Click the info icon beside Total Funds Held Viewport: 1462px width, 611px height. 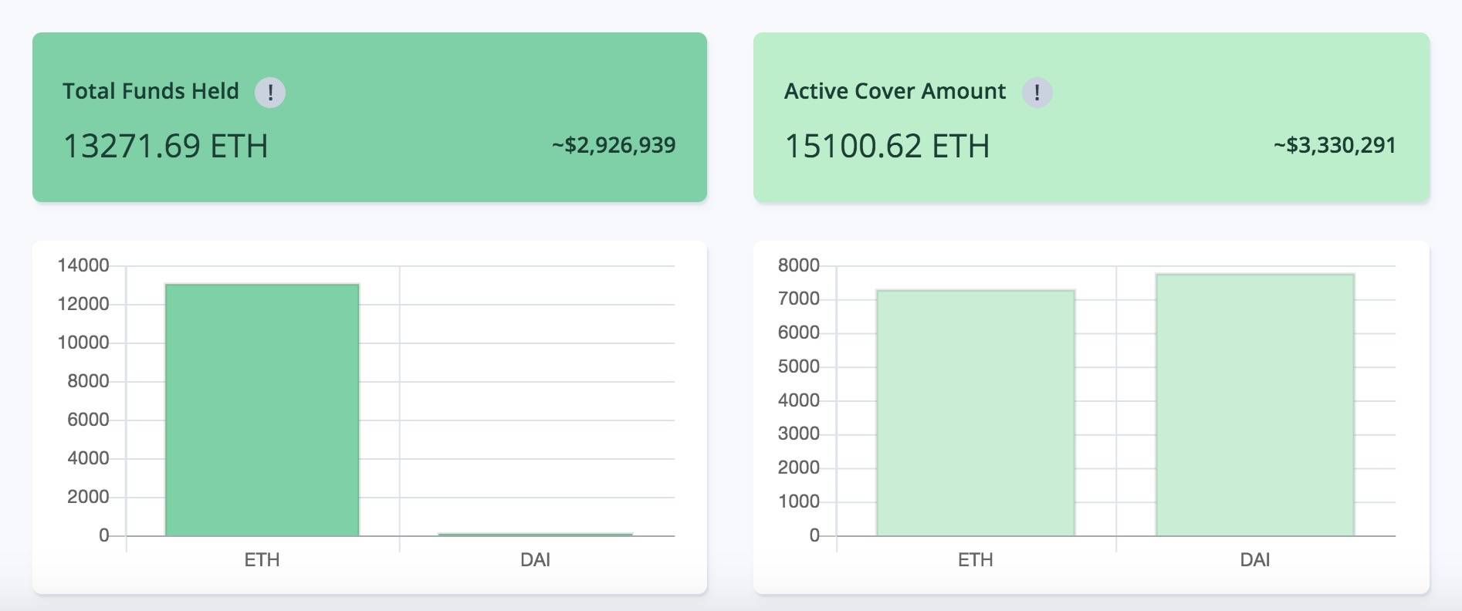[270, 93]
